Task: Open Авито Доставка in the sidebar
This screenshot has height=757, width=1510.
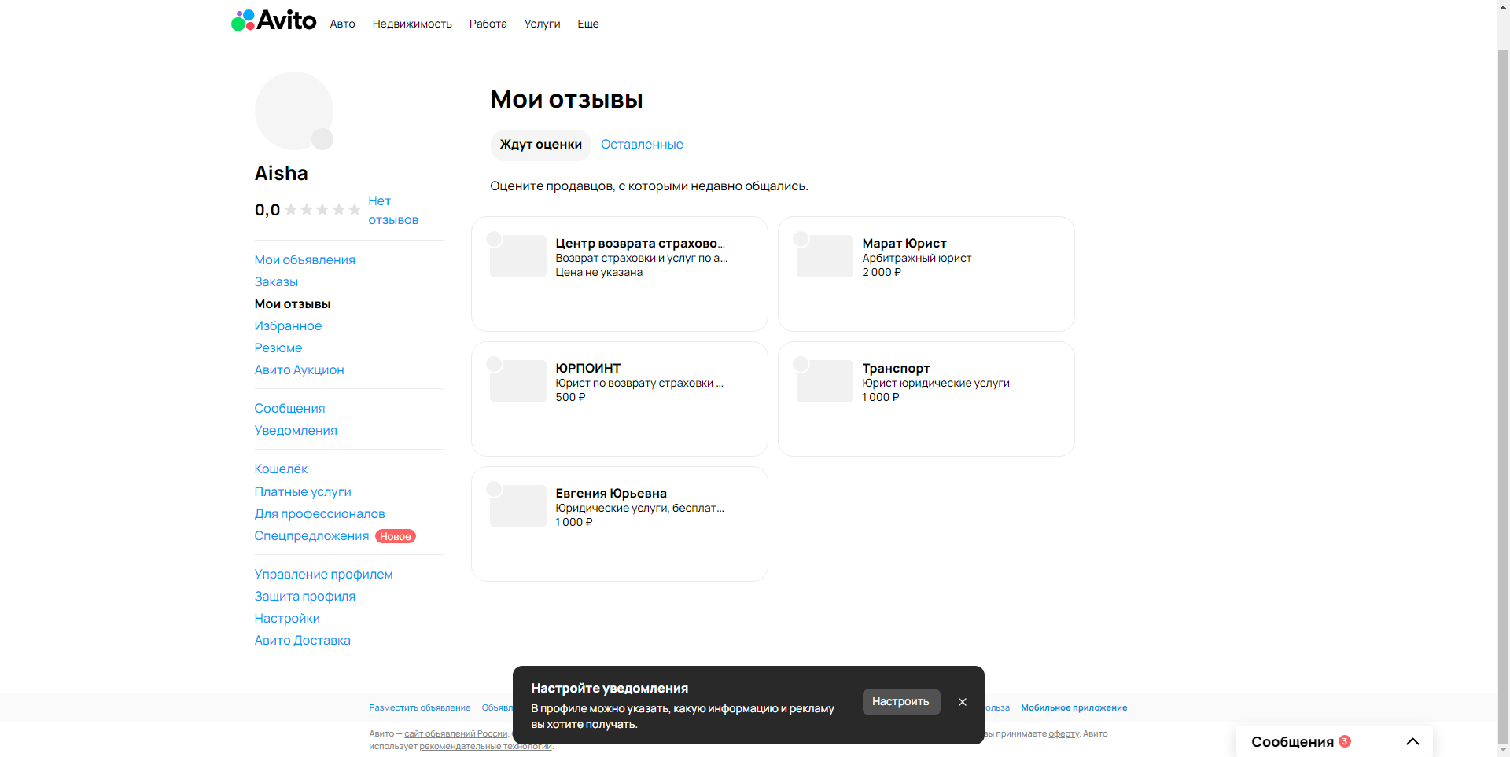Action: click(302, 641)
